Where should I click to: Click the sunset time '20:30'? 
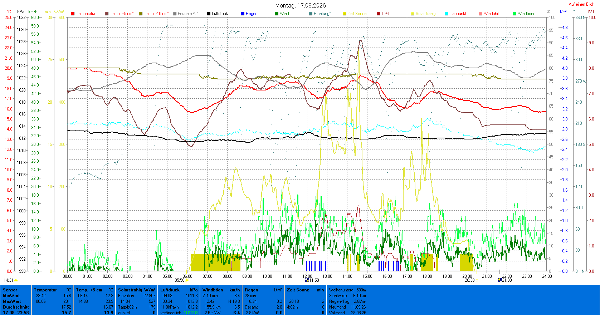tap(469, 280)
